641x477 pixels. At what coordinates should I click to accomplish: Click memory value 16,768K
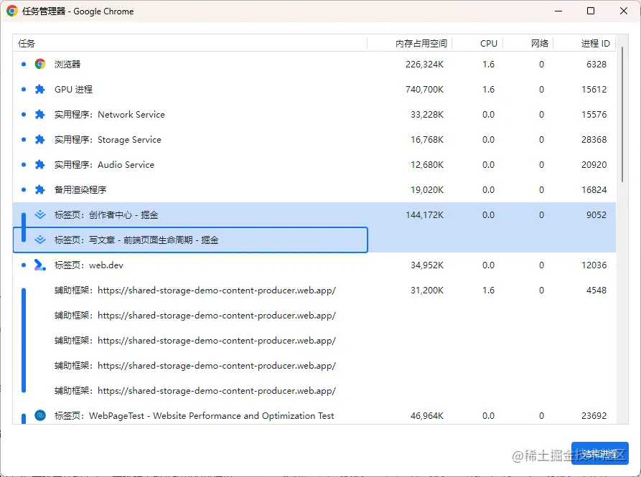tap(427, 140)
